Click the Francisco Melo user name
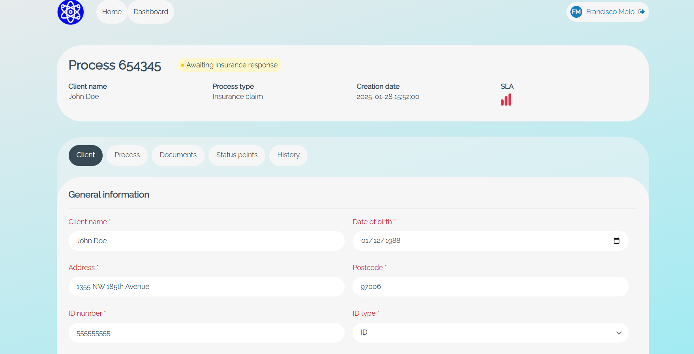This screenshot has width=694, height=354. coord(610,12)
